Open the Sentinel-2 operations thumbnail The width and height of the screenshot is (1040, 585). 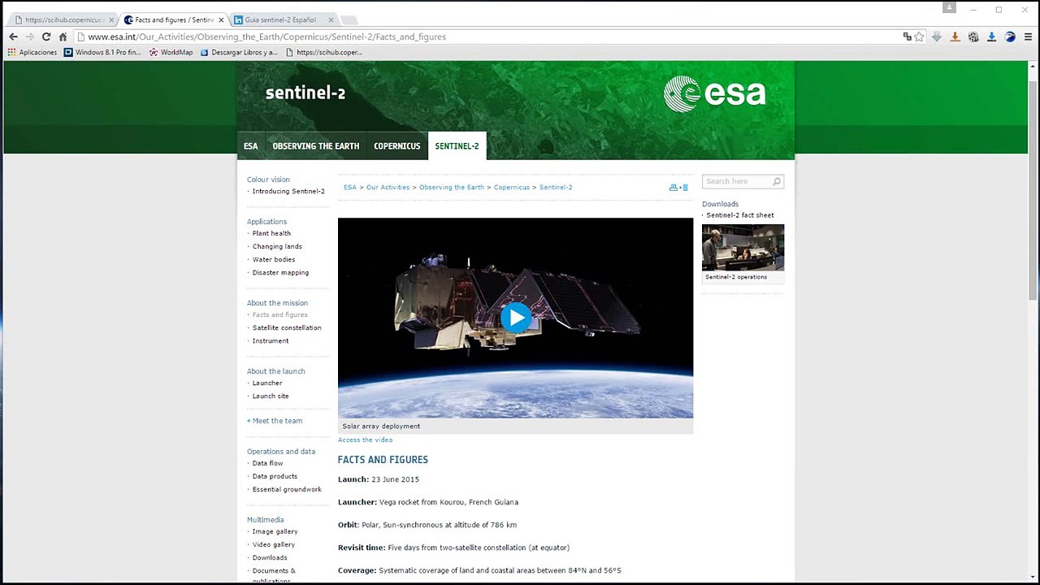tap(743, 247)
